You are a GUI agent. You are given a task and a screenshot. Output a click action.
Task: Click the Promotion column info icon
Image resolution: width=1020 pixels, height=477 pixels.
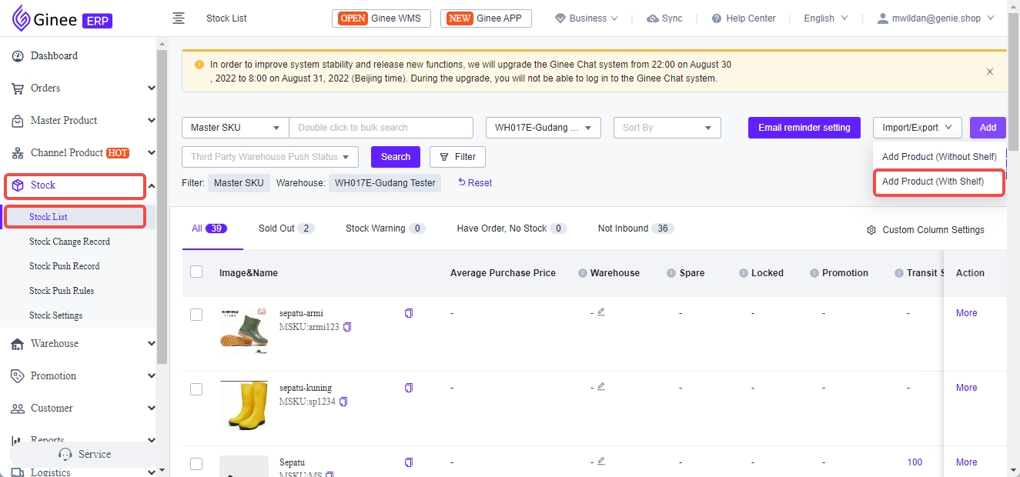coord(814,273)
